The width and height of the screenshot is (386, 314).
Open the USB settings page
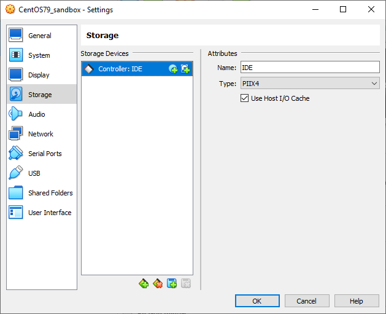(34, 173)
